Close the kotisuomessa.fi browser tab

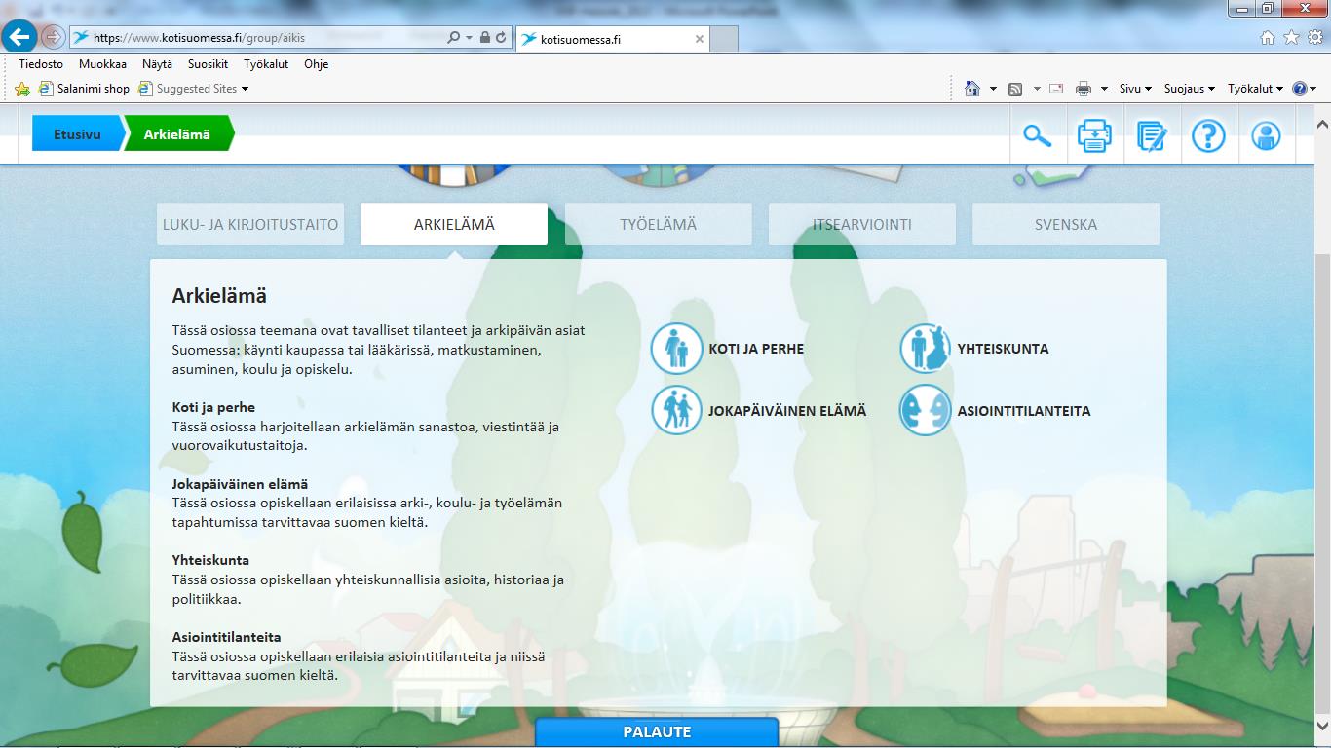pyautogui.click(x=700, y=39)
